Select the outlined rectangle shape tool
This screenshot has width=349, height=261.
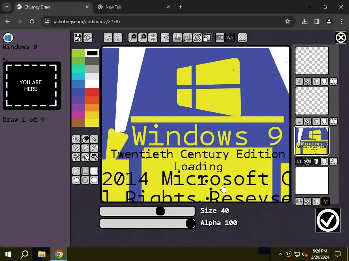(x=85, y=171)
